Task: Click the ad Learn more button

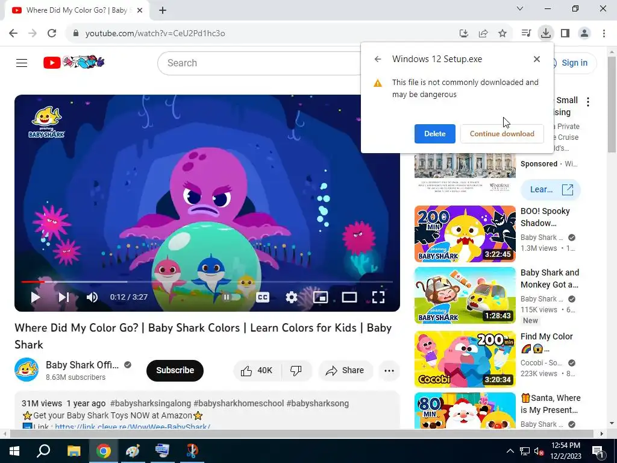Action: (x=551, y=190)
